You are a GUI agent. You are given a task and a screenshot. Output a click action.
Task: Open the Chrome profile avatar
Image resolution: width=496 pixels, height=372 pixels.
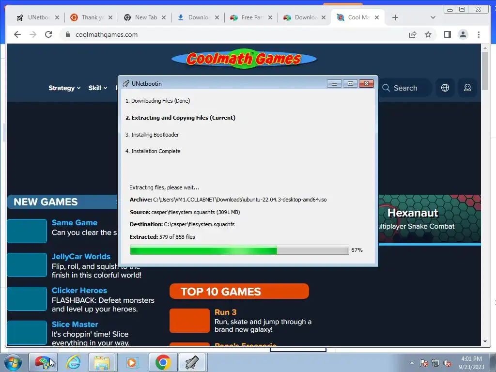tap(463, 34)
